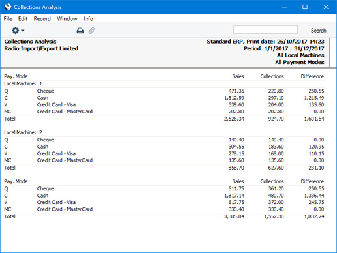Open the Edit menu
The image size is (337, 253).
23,19
